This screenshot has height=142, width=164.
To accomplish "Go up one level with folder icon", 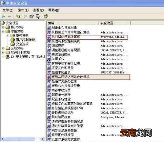I will point(18,16).
